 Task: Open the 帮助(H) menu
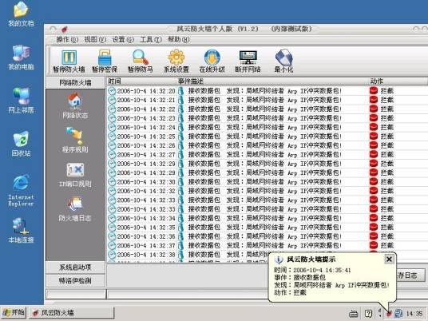click(179, 40)
